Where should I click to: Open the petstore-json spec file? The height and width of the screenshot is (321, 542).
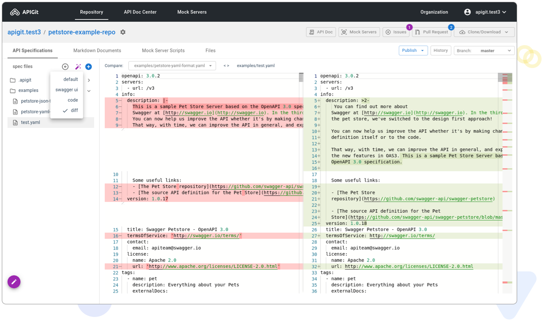35,101
